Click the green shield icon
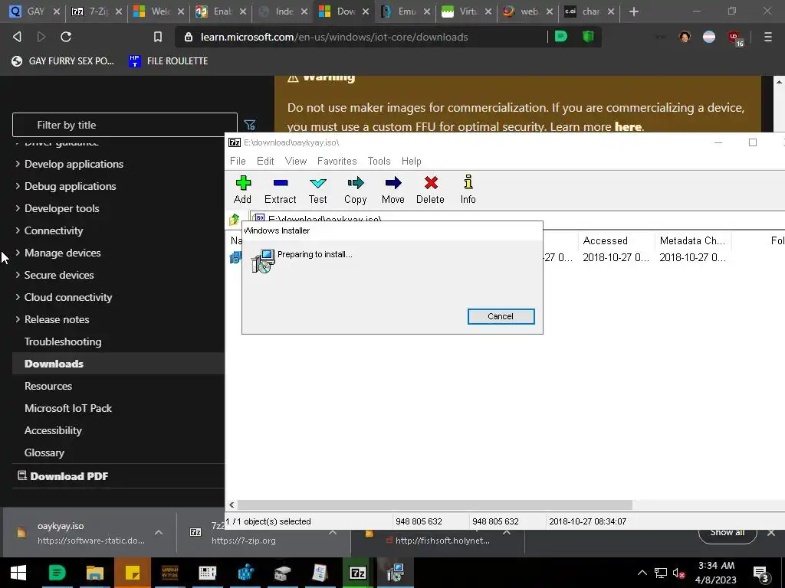Image resolution: width=785 pixels, height=588 pixels. (x=588, y=37)
